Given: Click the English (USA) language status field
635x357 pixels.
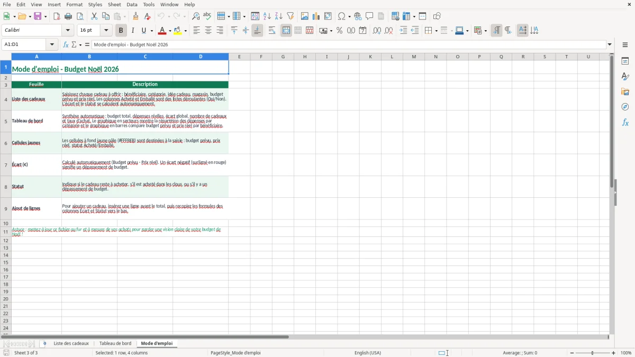Looking at the screenshot, I should (368, 353).
